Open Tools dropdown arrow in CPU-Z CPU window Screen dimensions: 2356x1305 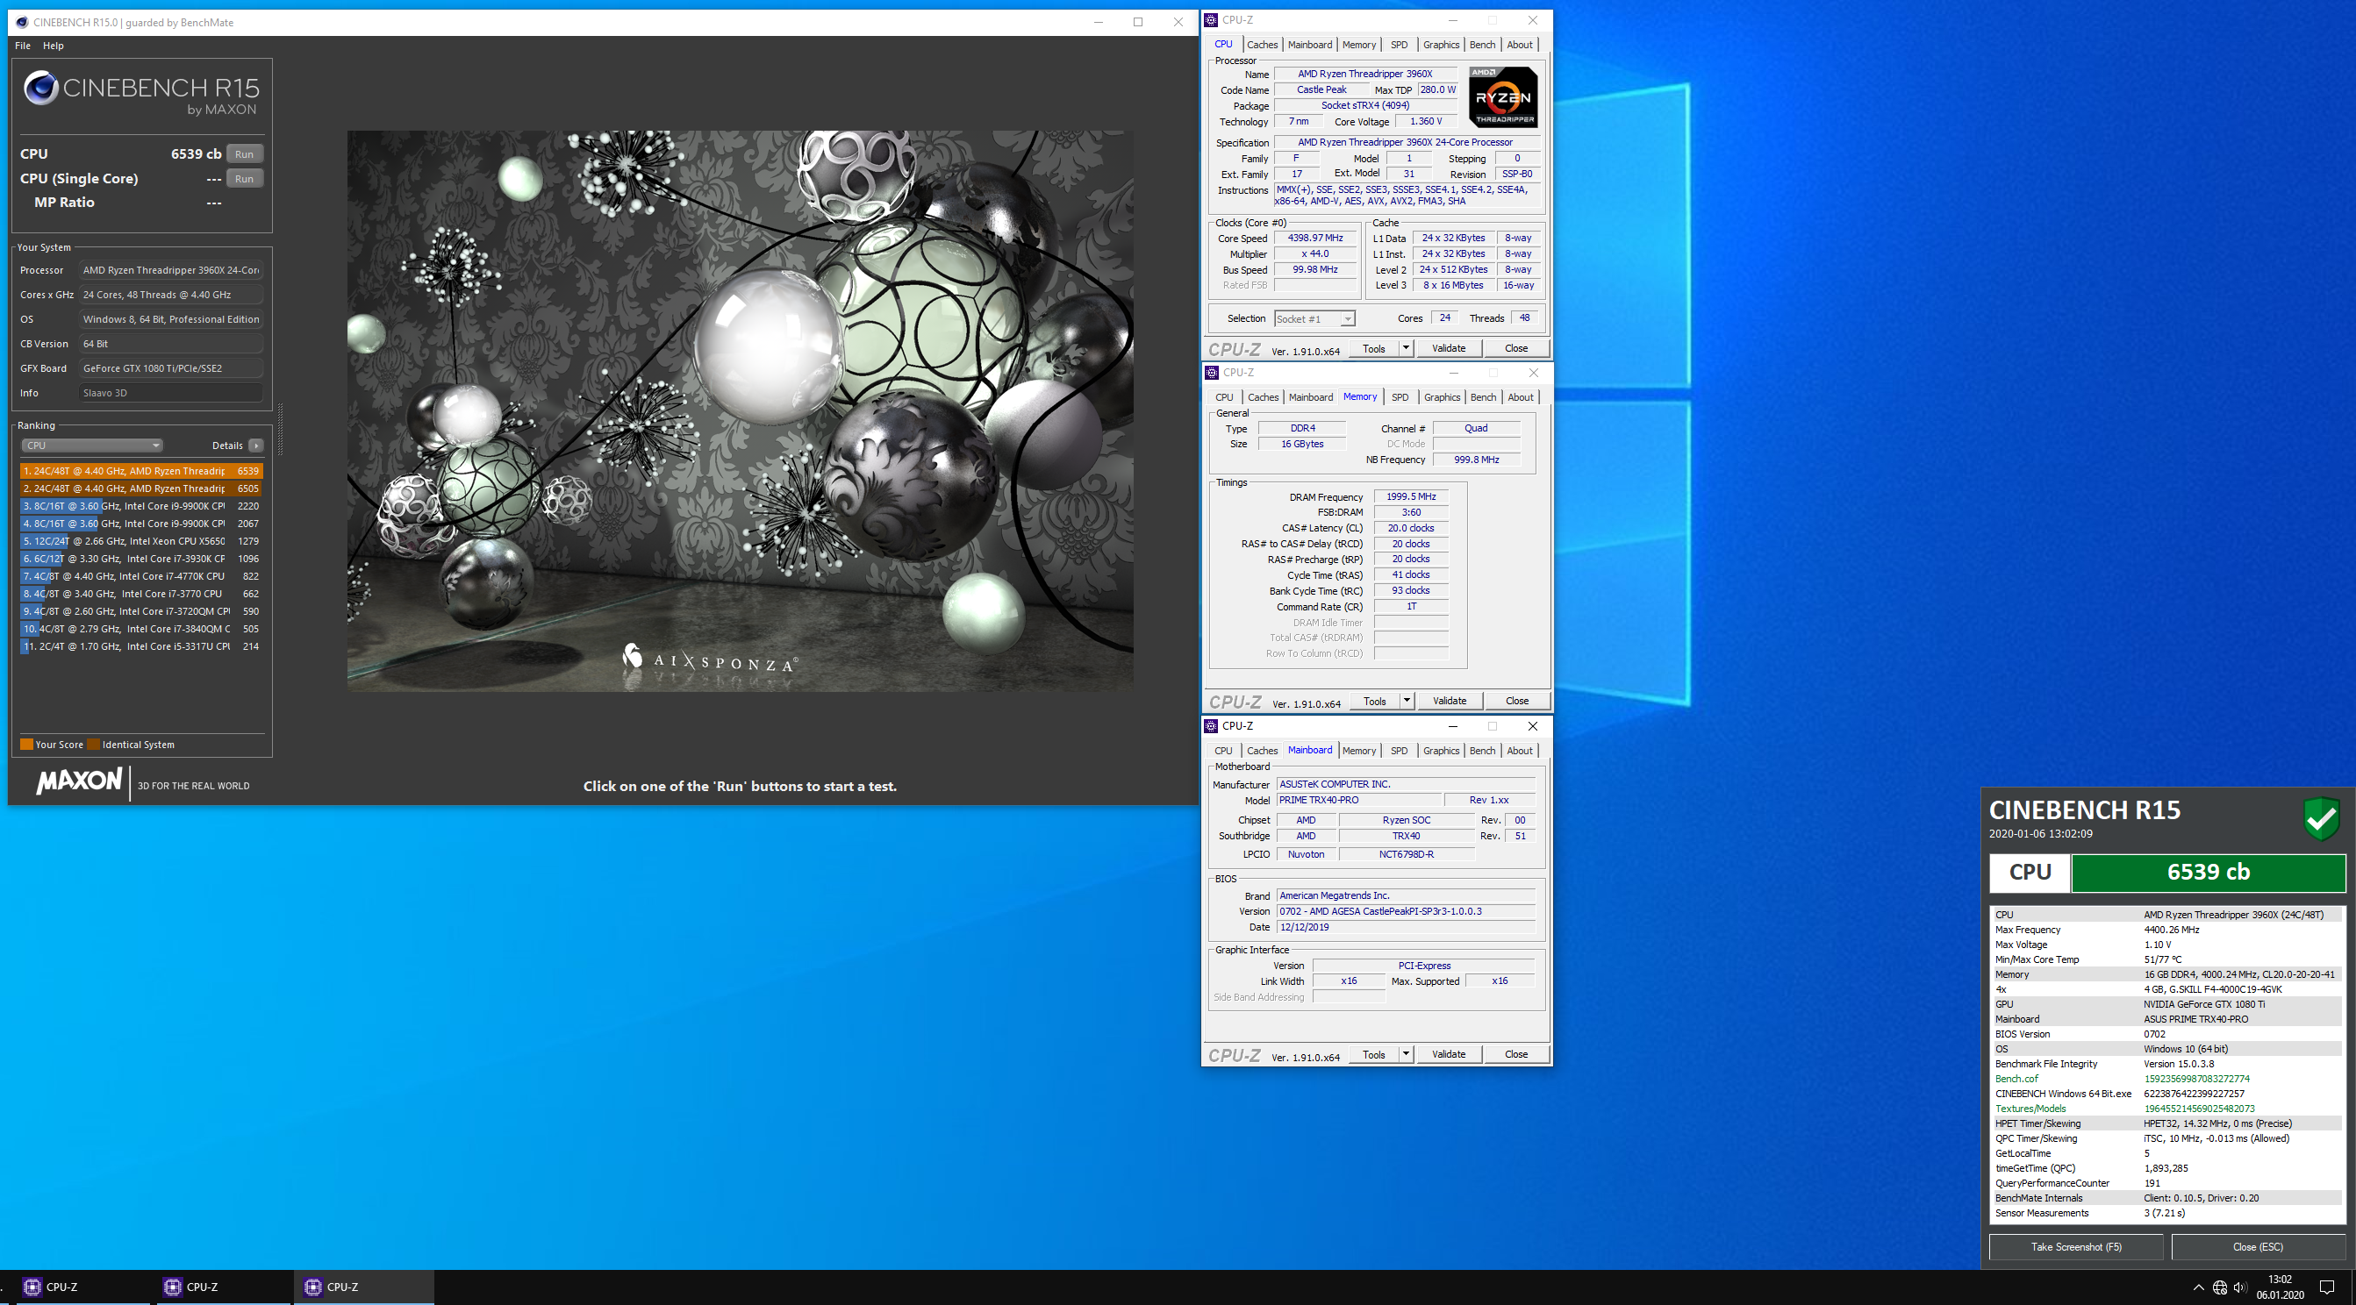pyautogui.click(x=1406, y=348)
